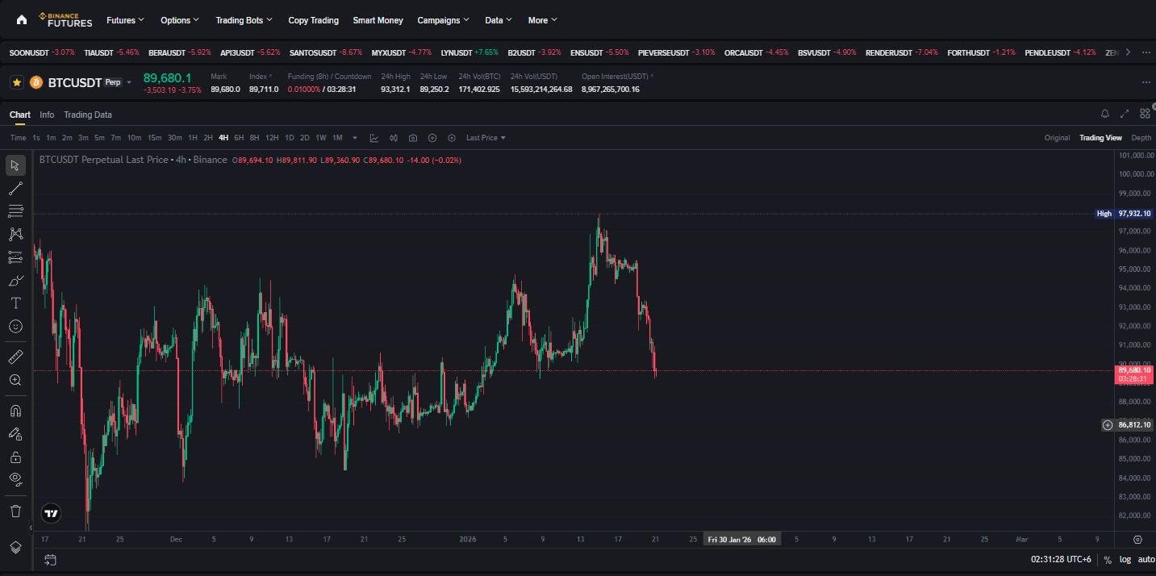Click the 02:31:28 UTC+6 timezone
This screenshot has width=1156, height=576.
point(1061,560)
